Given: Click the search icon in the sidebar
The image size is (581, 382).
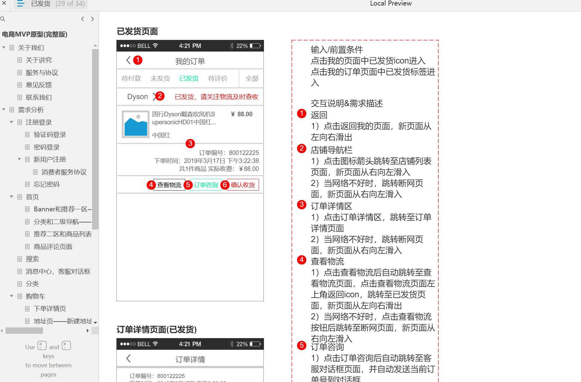Looking at the screenshot, I should pyautogui.click(x=3, y=19).
